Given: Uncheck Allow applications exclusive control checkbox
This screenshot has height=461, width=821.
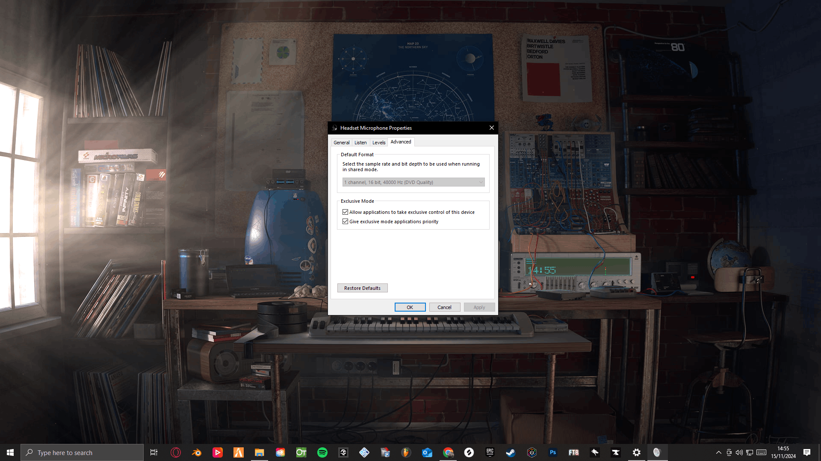Looking at the screenshot, I should coord(345,212).
